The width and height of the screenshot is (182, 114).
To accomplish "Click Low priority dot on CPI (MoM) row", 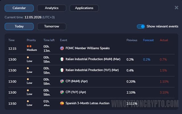I will click(28, 79).
